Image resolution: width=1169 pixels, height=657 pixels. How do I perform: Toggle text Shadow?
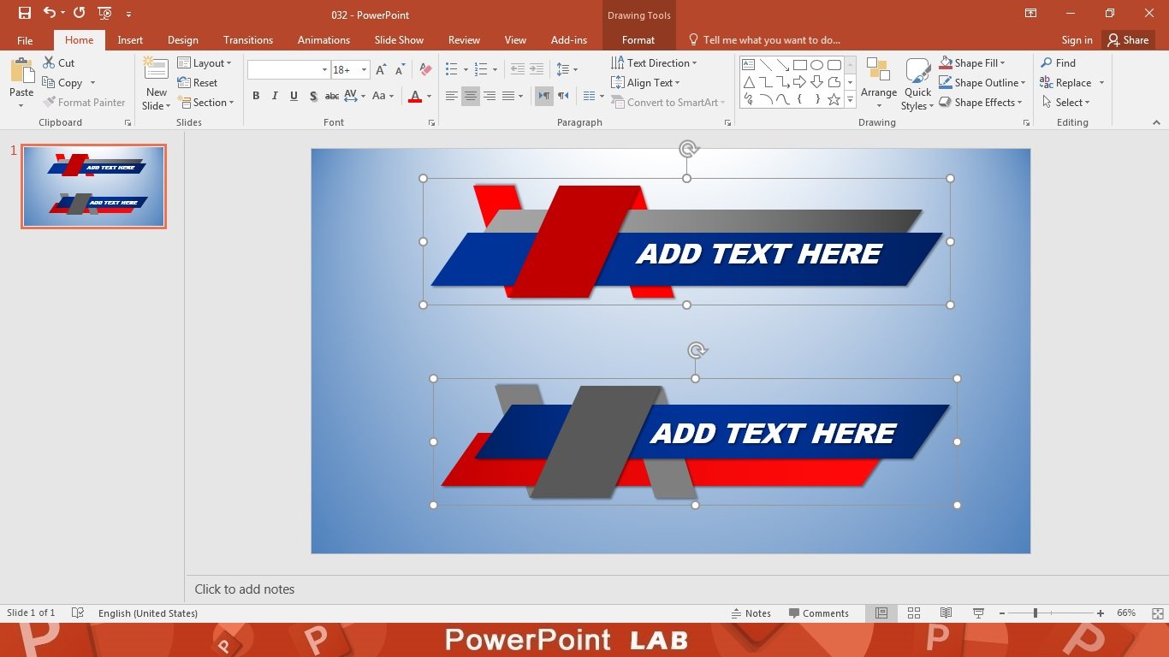[313, 96]
